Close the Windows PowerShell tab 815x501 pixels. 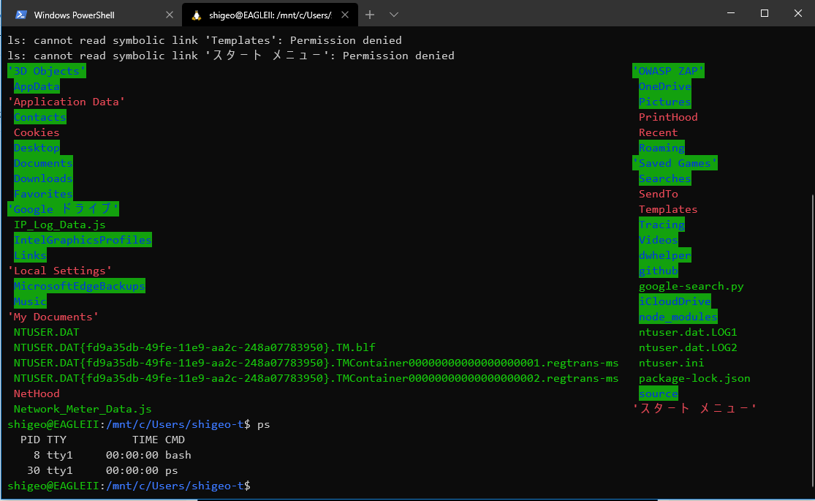tap(170, 15)
